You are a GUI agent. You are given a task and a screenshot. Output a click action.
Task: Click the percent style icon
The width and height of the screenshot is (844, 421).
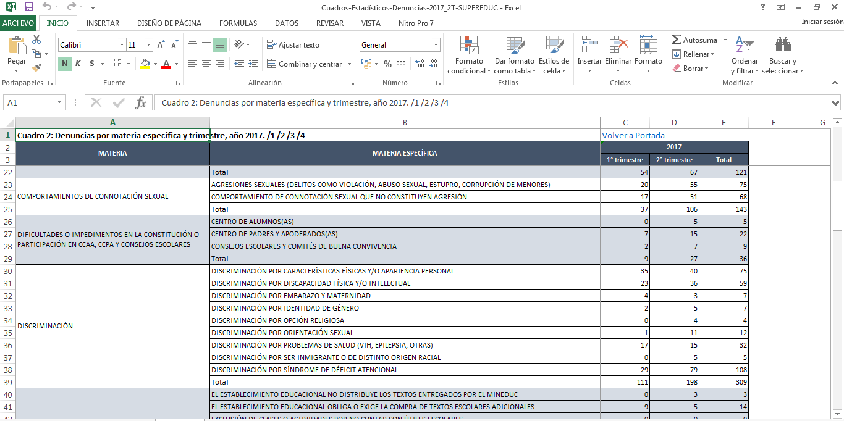coord(387,64)
